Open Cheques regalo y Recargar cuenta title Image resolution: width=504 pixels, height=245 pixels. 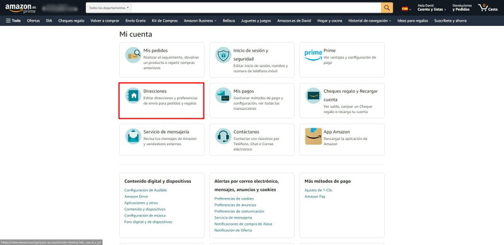pyautogui.click(x=351, y=95)
